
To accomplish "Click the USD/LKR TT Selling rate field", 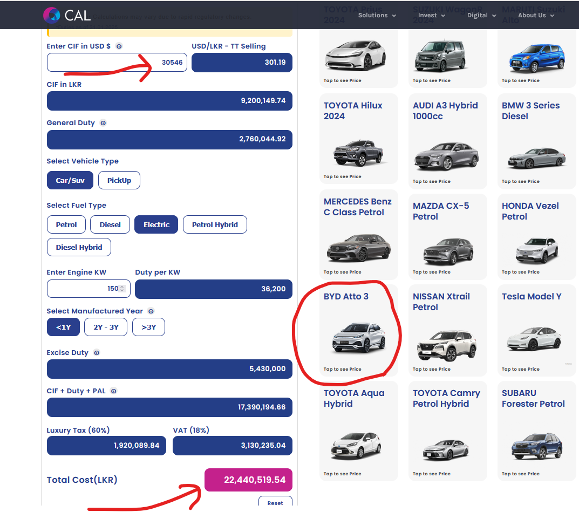I will [242, 63].
